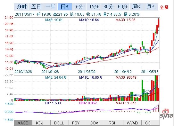Click the 2011/03/09 date axis label
Viewport: 174px width, 126px height.
click(x=87, y=72)
